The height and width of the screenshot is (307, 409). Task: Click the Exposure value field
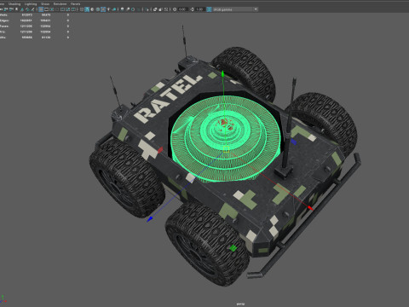[x=182, y=9]
